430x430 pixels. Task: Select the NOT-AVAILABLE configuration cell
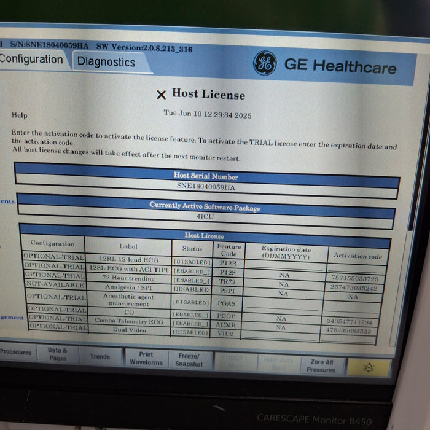coord(55,284)
